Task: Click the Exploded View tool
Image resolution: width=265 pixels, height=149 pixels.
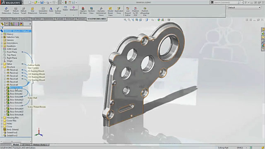Action: [119, 10]
